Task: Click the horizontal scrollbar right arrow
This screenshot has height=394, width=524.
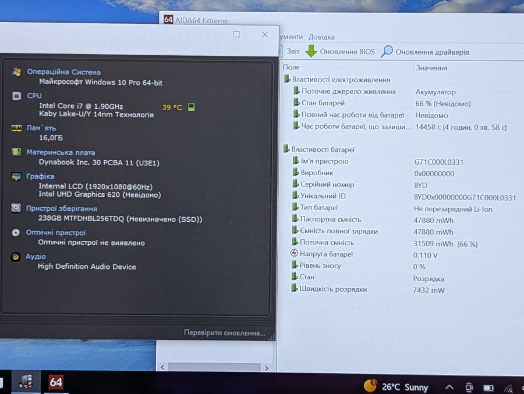Action: (x=266, y=368)
